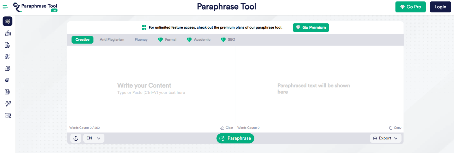Click the upload file icon button
Screen dimensions: 454x153
76,138
